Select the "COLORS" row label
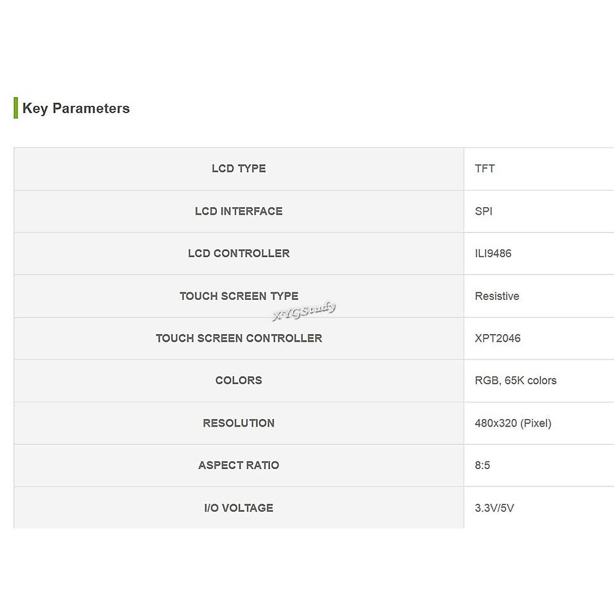614x614 pixels. point(238,381)
